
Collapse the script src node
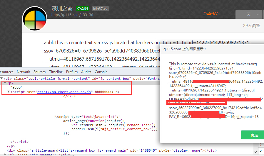9,91
